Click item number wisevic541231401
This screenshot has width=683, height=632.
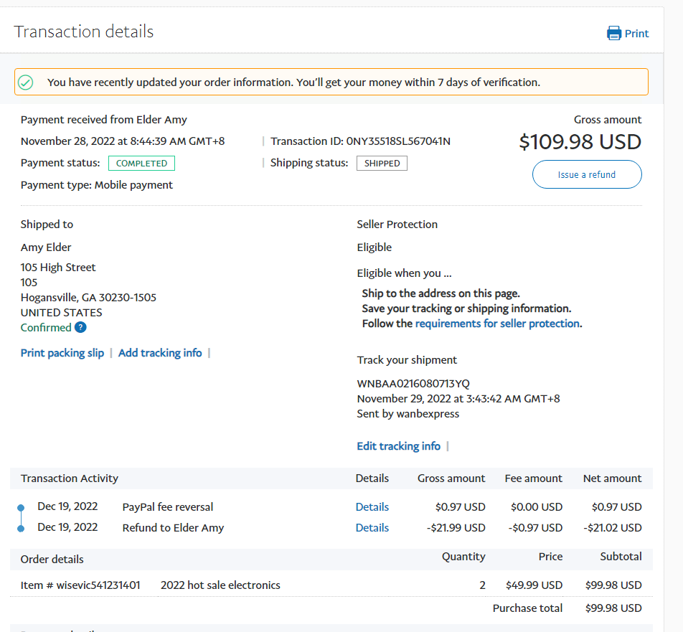click(80, 585)
